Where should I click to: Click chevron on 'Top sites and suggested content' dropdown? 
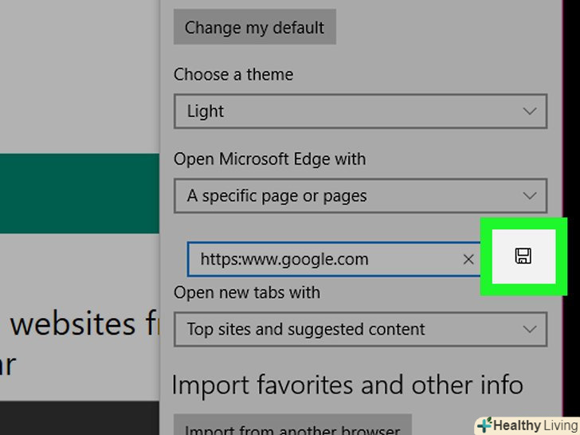[x=530, y=329]
